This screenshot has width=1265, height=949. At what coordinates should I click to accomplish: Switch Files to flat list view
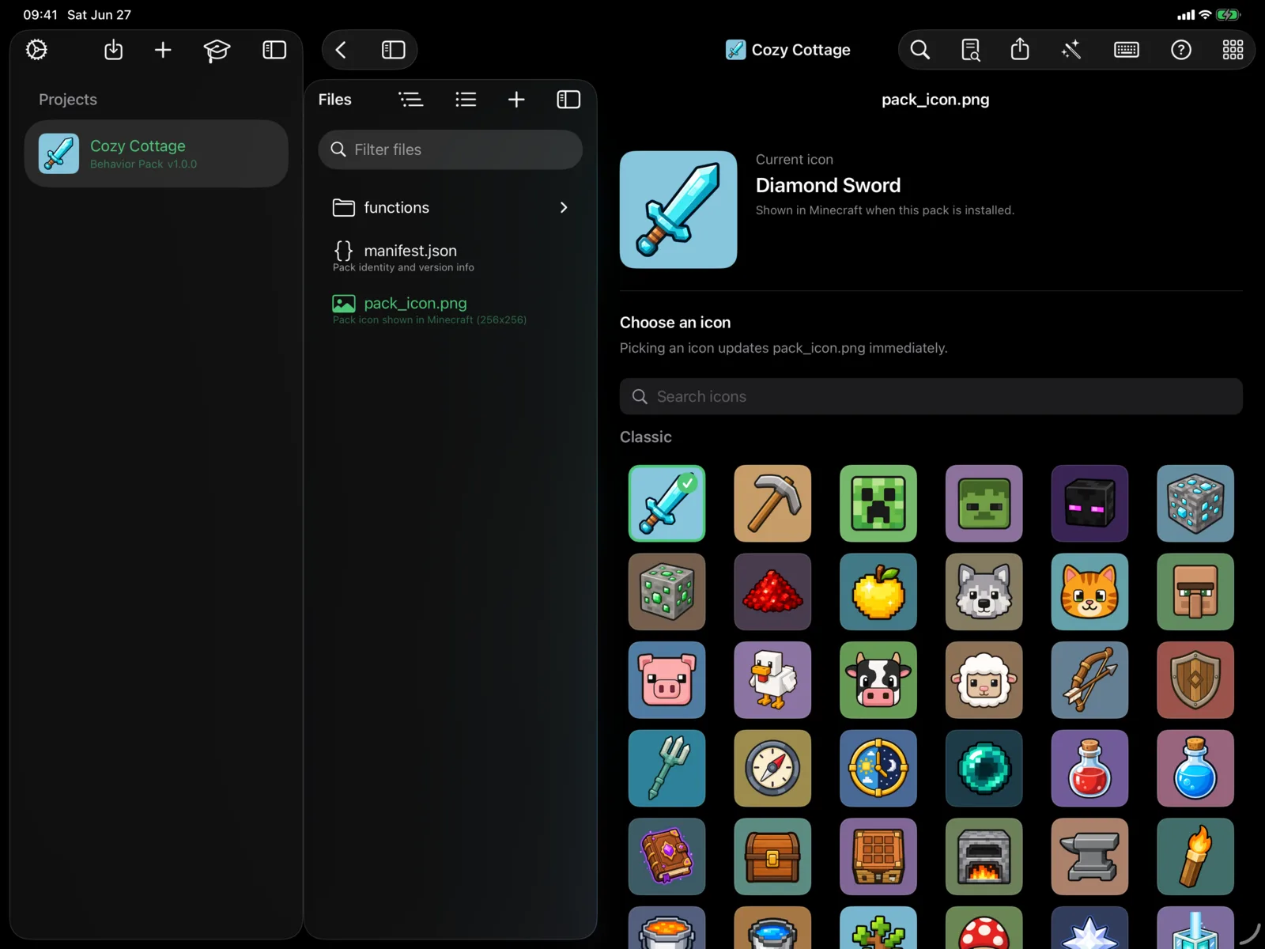466,100
